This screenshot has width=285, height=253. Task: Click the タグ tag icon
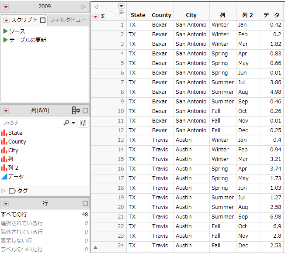[12, 191]
